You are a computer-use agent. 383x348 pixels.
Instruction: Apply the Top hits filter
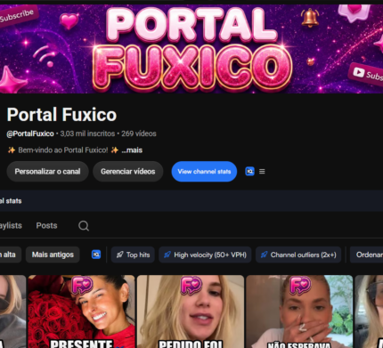click(133, 255)
